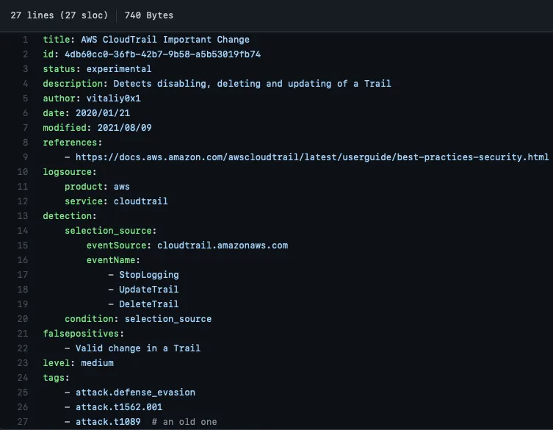Click line number 27 in the gutter
The width and height of the screenshot is (553, 430).
click(24, 422)
